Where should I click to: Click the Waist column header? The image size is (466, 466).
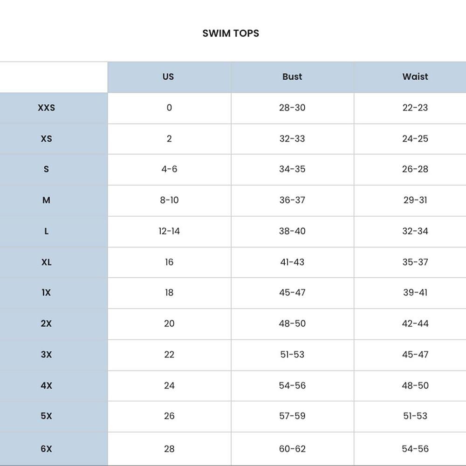(415, 77)
